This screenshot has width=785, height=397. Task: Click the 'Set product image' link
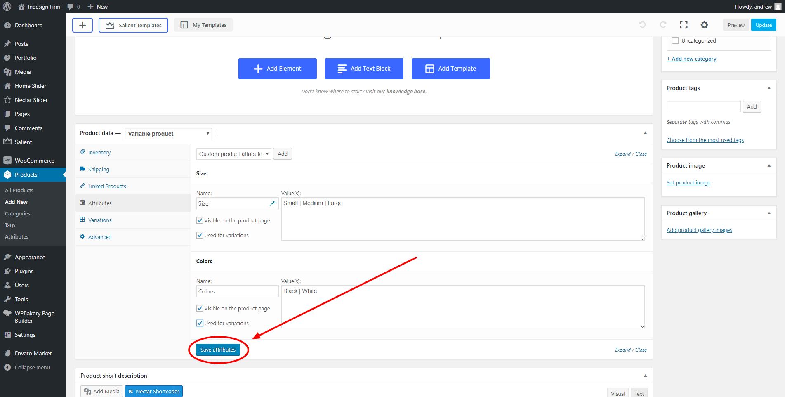(688, 183)
